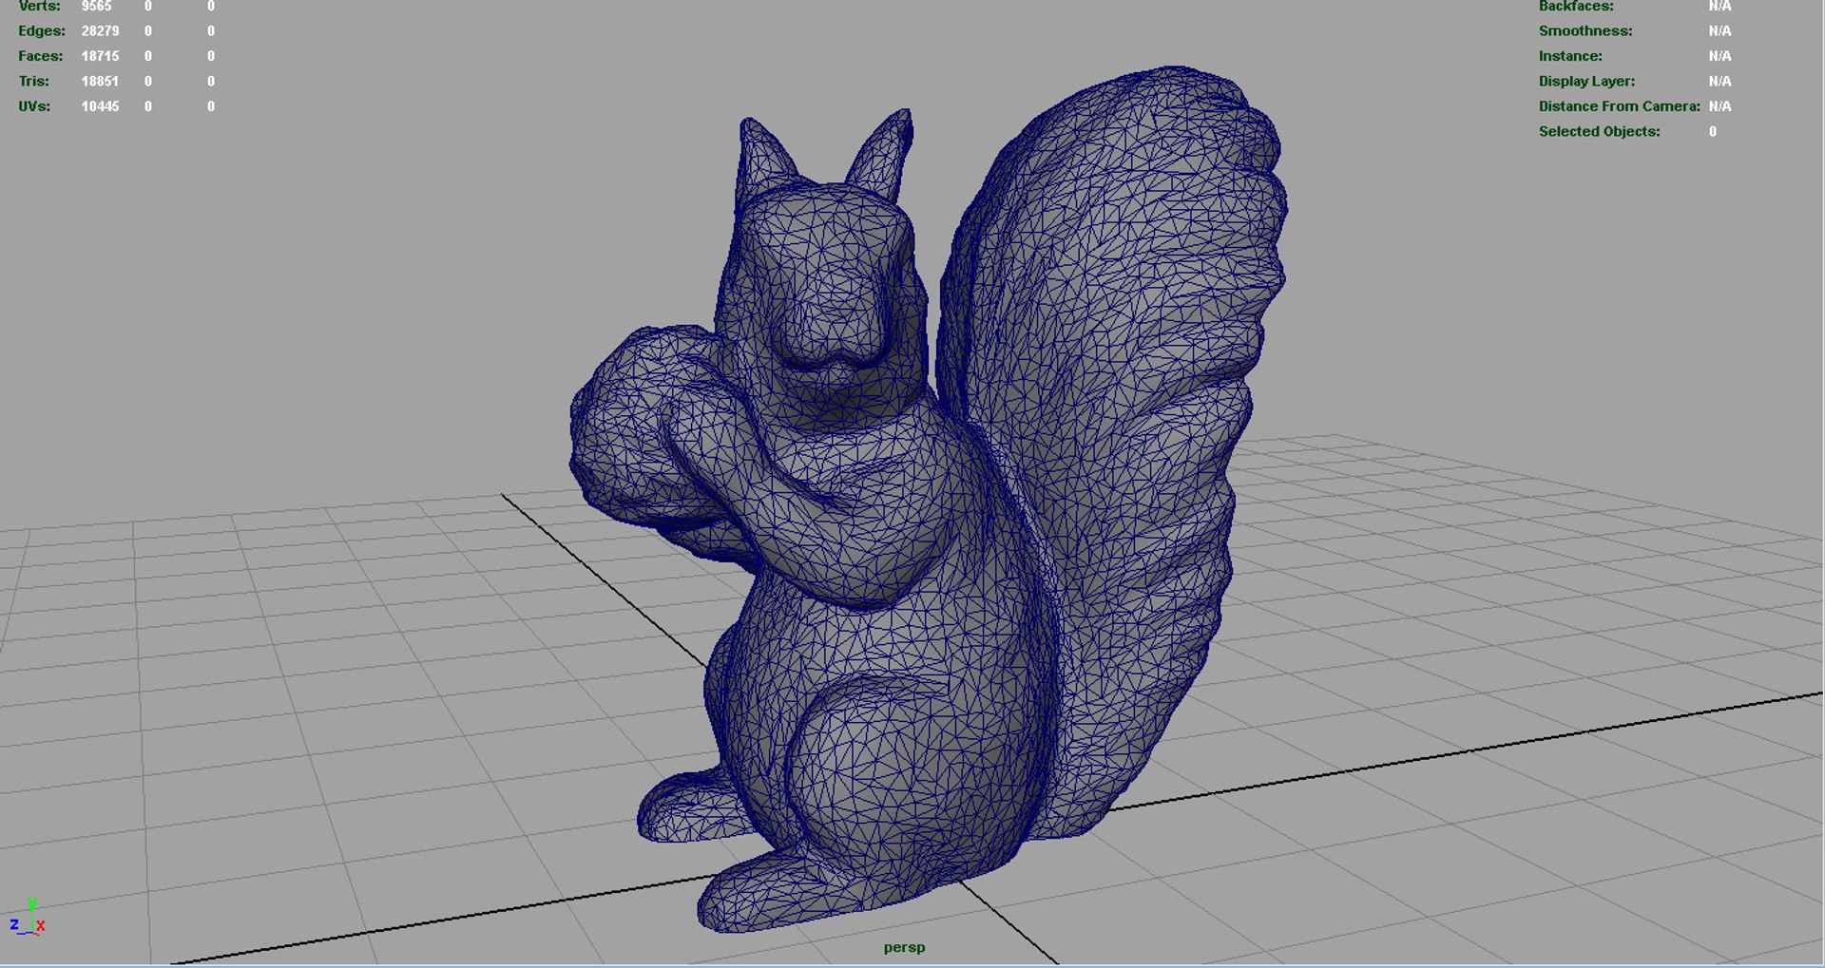Screen dimensions: 1825x968
Task: Click the Faces: label in the poly count
Action: 41,56
